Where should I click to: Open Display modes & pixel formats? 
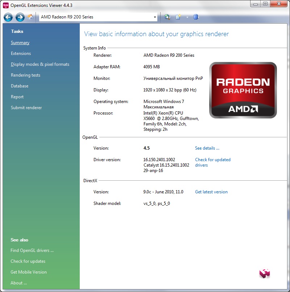[40, 64]
